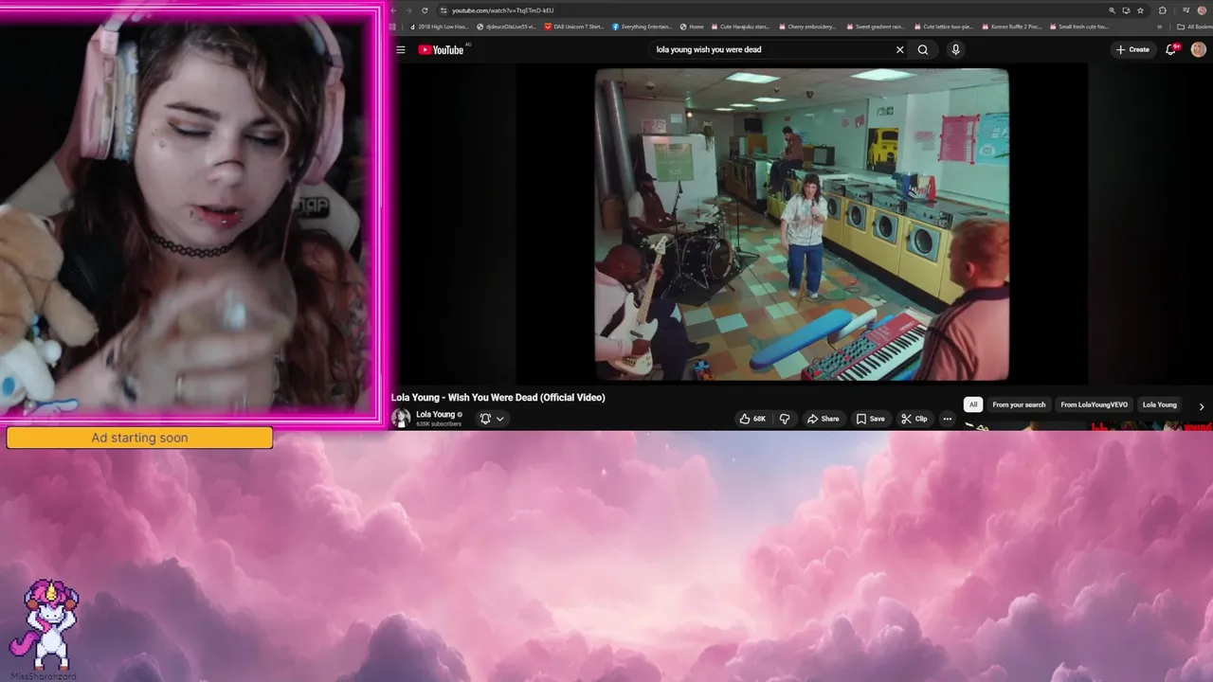Reload the browser page
This screenshot has height=682, width=1213.
[425, 10]
